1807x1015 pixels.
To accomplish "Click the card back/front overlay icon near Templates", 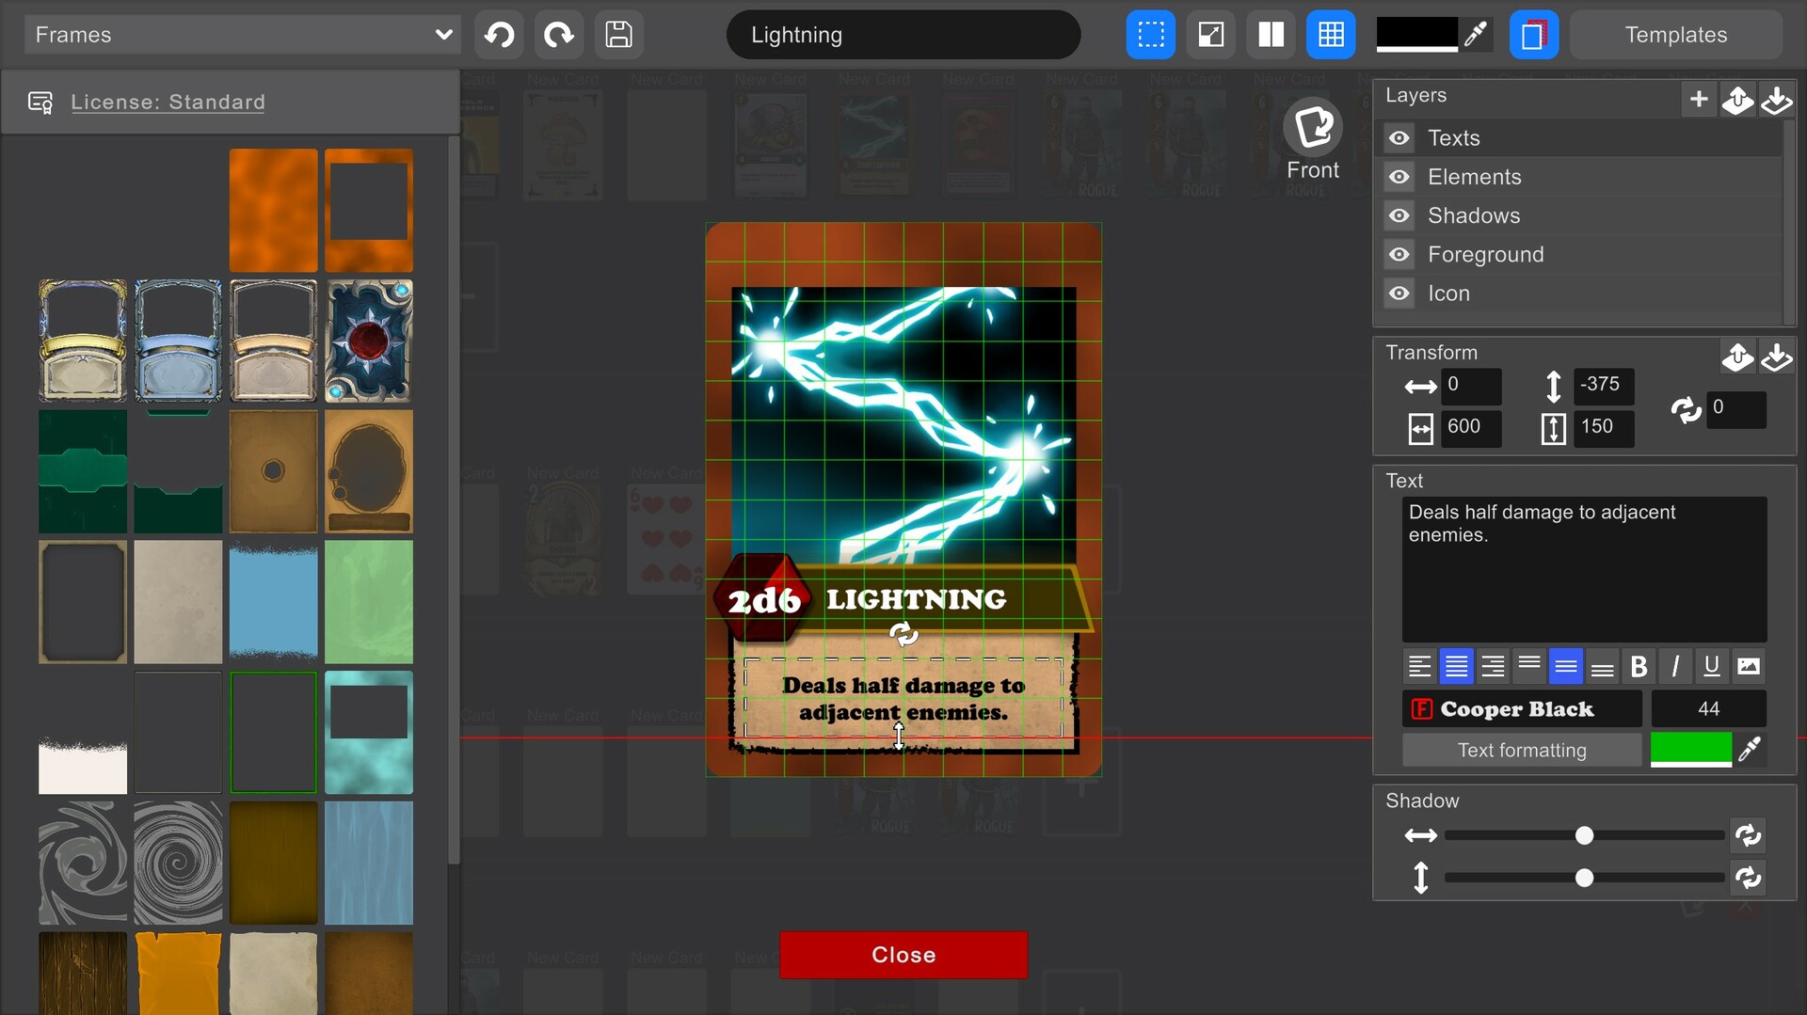I will point(1534,34).
